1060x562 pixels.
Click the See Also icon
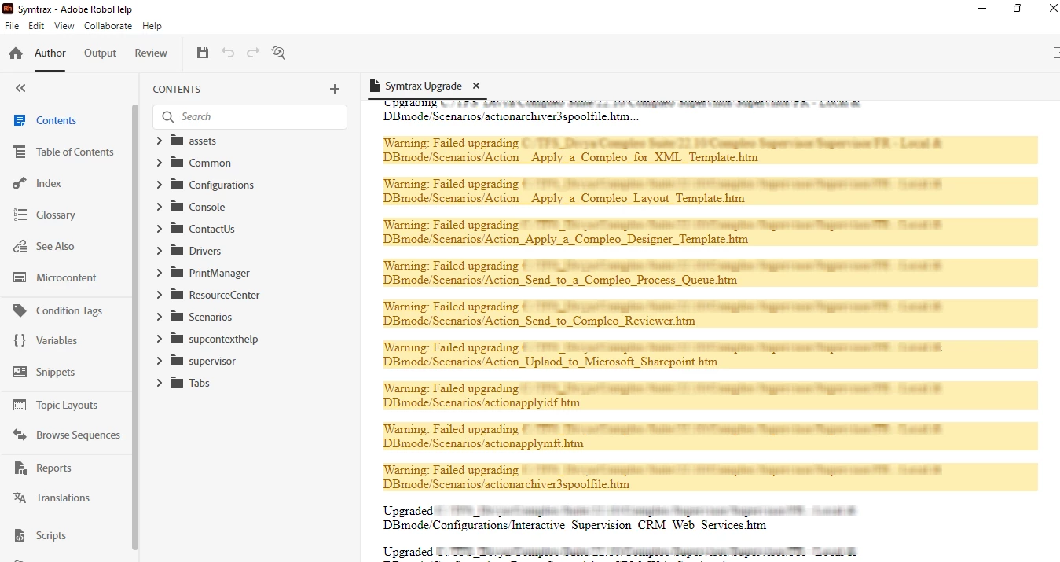[x=20, y=246]
